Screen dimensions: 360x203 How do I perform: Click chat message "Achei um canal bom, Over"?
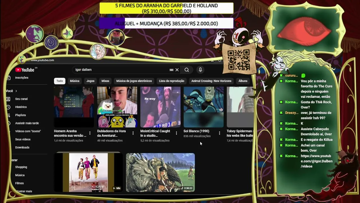pyautogui.click(x=313, y=148)
